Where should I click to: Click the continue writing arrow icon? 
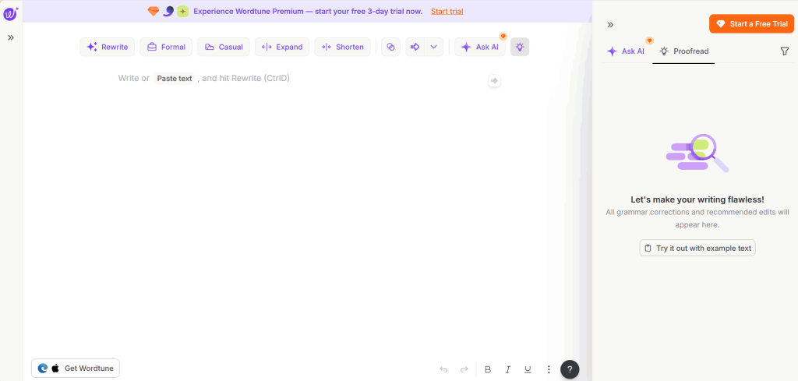click(x=415, y=47)
